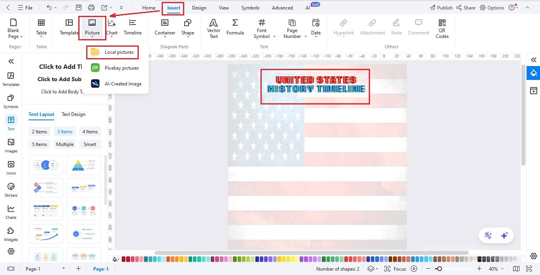The image size is (540, 275).
Task: Insert a Chart from the ribbon
Action: [112, 27]
